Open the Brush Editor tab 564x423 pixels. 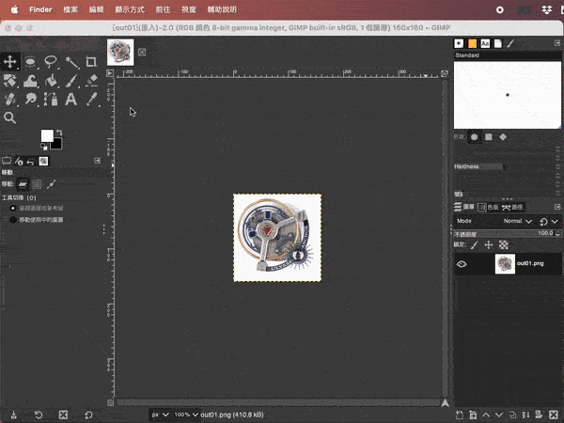510,43
